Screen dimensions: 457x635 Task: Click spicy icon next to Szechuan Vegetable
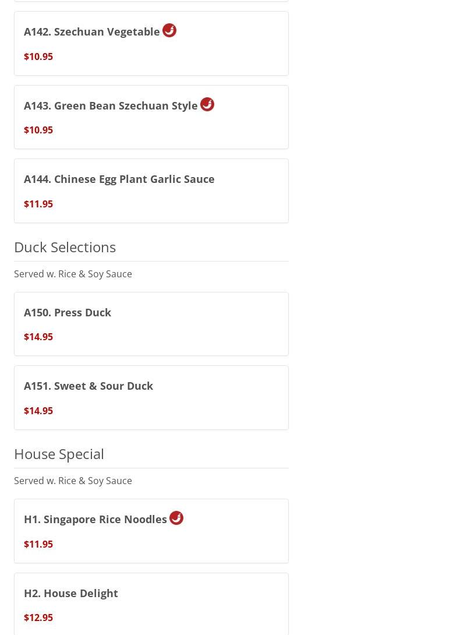pos(169,30)
